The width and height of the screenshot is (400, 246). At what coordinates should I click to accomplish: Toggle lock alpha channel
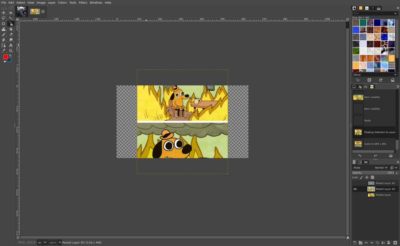point(372,177)
